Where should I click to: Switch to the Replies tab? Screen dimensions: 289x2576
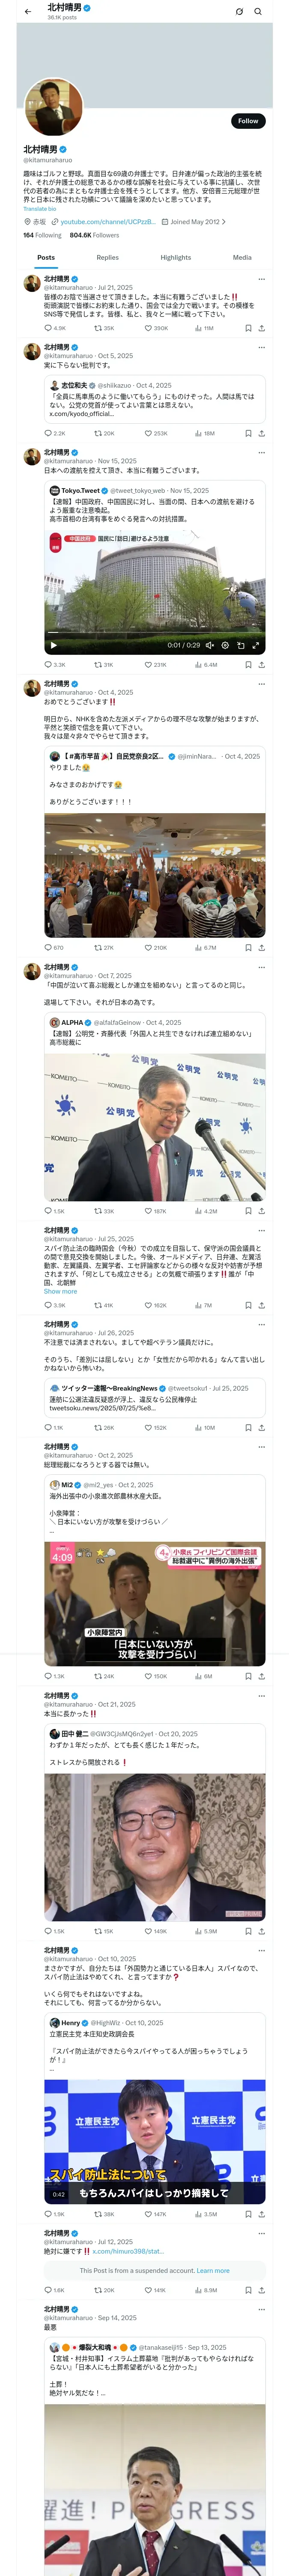tap(107, 257)
